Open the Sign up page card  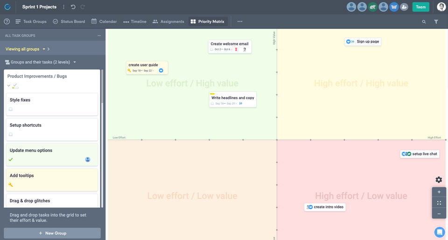363,42
